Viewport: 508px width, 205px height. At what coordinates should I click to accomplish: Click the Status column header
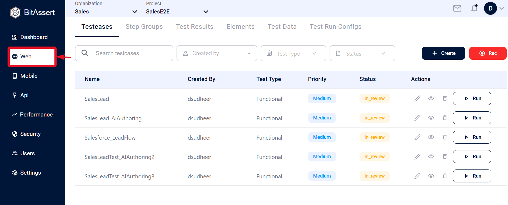tap(368, 79)
